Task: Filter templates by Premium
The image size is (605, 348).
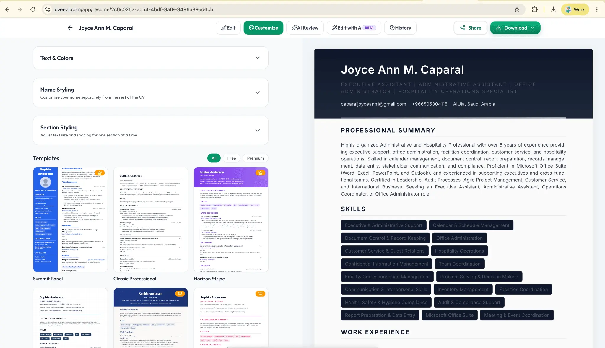Action: (x=256, y=158)
